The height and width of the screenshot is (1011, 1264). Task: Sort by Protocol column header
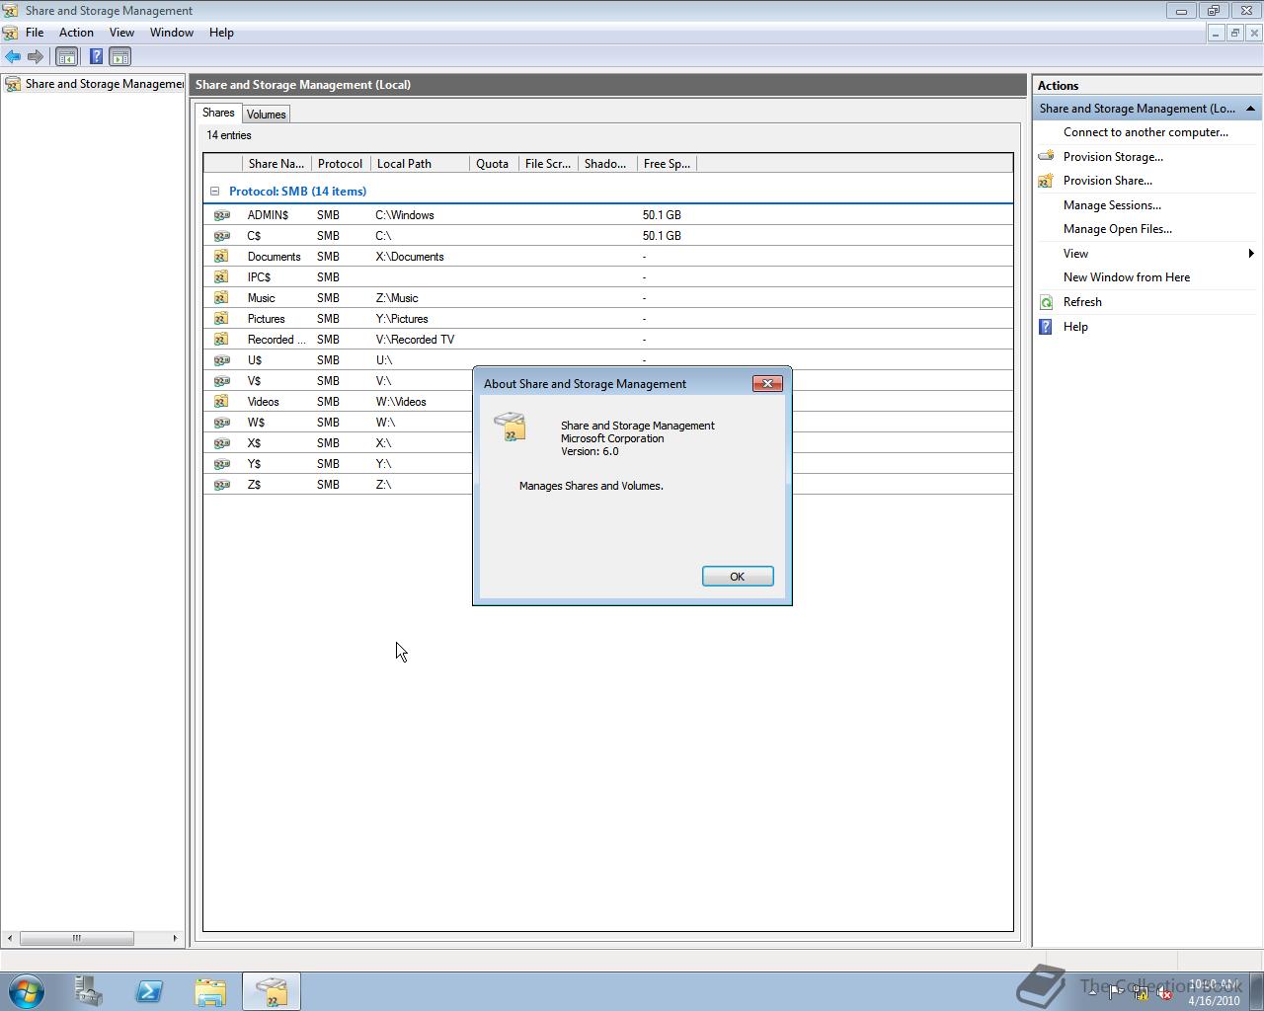[x=341, y=164]
